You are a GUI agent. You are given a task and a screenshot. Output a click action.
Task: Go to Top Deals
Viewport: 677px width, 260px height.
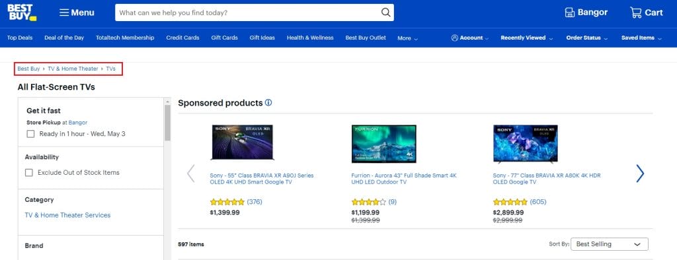[20, 38]
